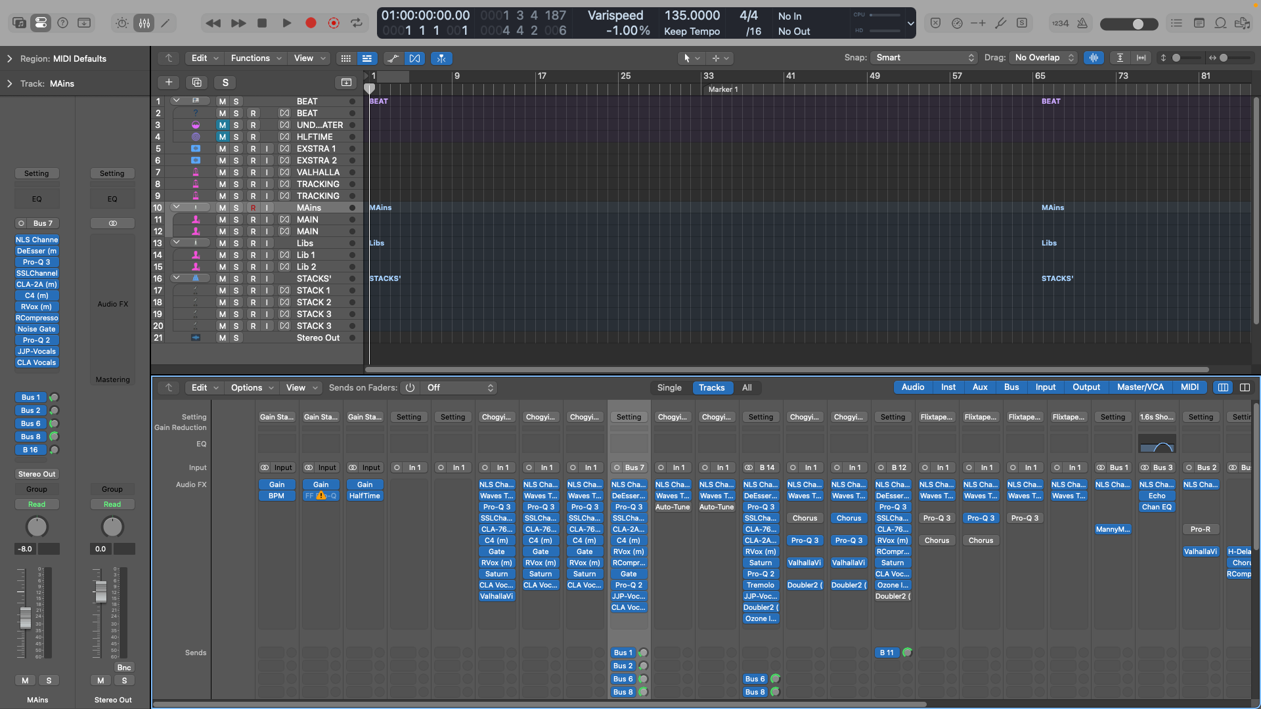Click the MAins pan knob in the inspector
This screenshot has height=709, width=1261.
37,526
